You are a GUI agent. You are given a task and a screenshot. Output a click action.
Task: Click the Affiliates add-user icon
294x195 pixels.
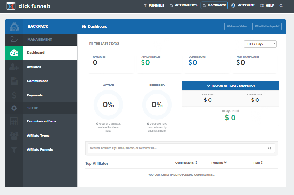click(x=14, y=67)
